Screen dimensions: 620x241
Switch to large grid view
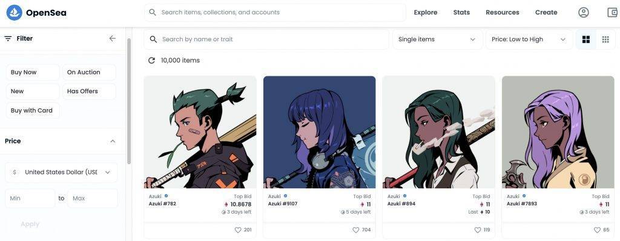[586, 39]
